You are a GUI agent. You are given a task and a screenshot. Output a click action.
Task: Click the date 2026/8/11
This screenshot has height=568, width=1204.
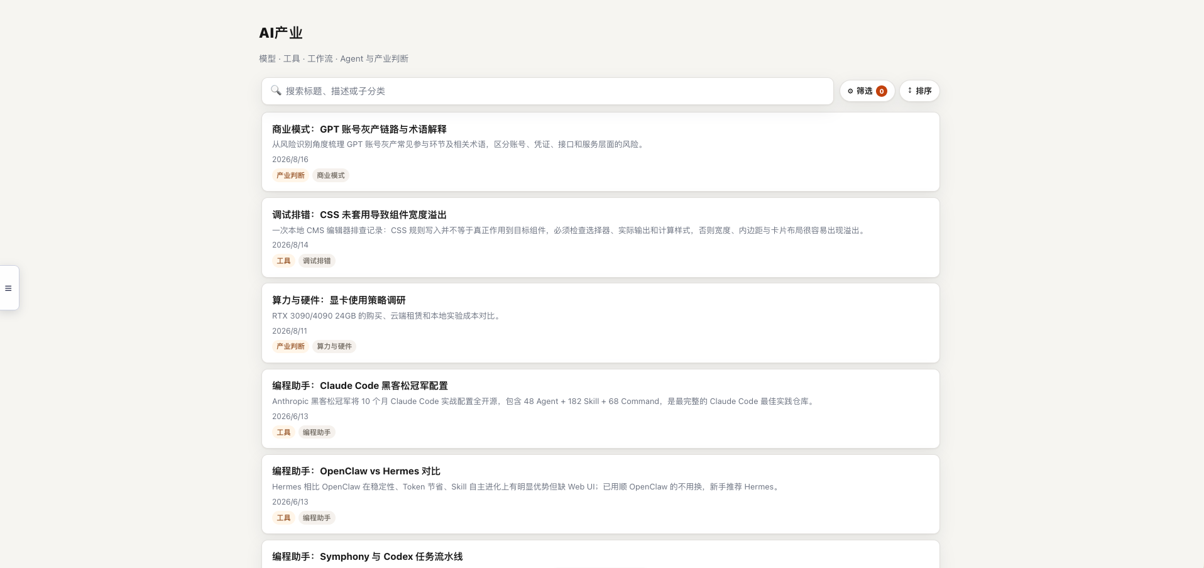click(290, 331)
